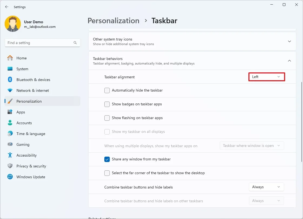Go to the Accounts settings page
Viewport: 303px width, 219px height.
pyautogui.click(x=24, y=123)
